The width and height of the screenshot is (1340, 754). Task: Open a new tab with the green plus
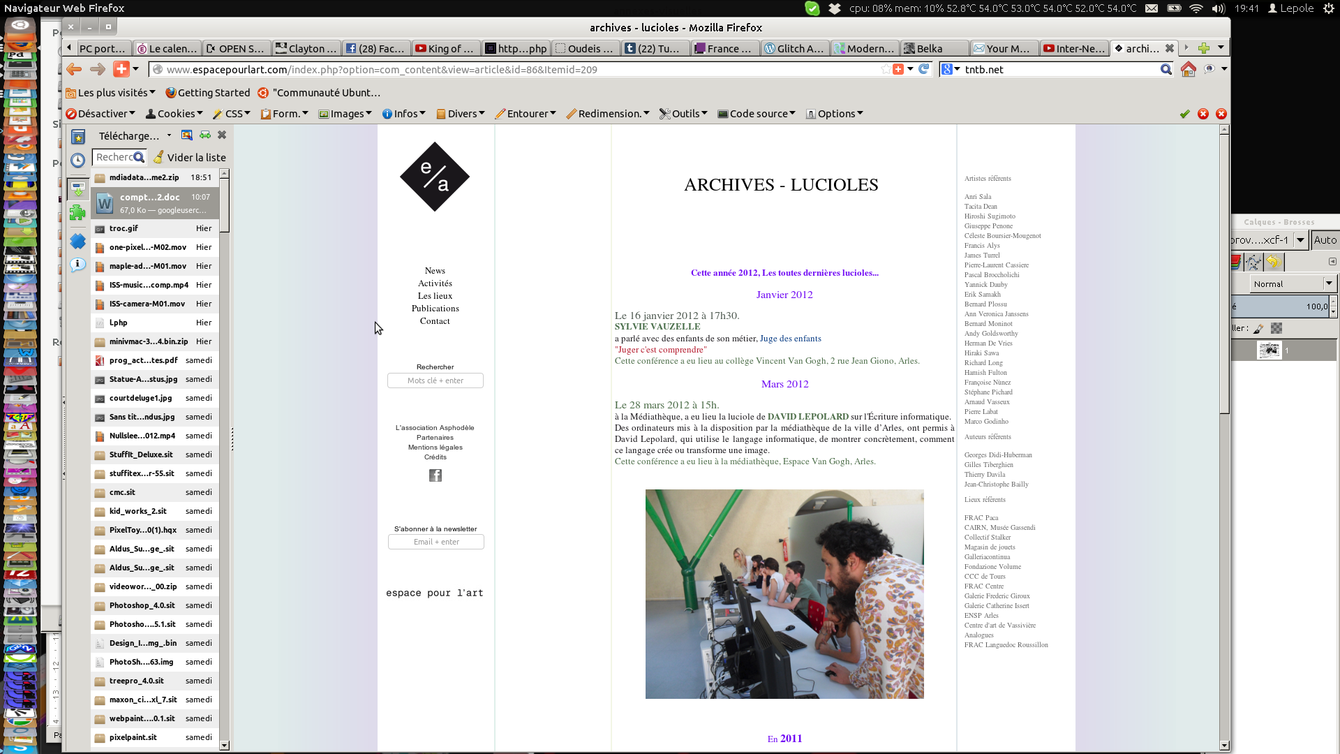click(x=1204, y=48)
